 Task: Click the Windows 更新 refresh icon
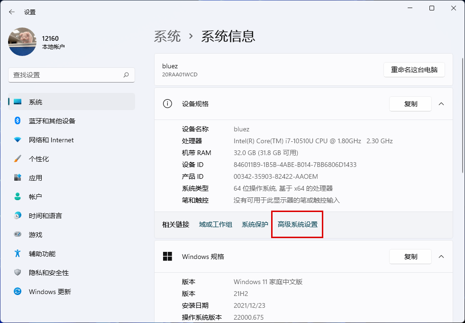click(x=18, y=291)
